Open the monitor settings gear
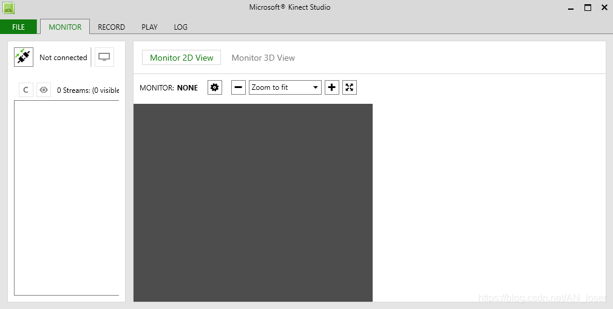This screenshot has height=309, width=613. coord(215,87)
